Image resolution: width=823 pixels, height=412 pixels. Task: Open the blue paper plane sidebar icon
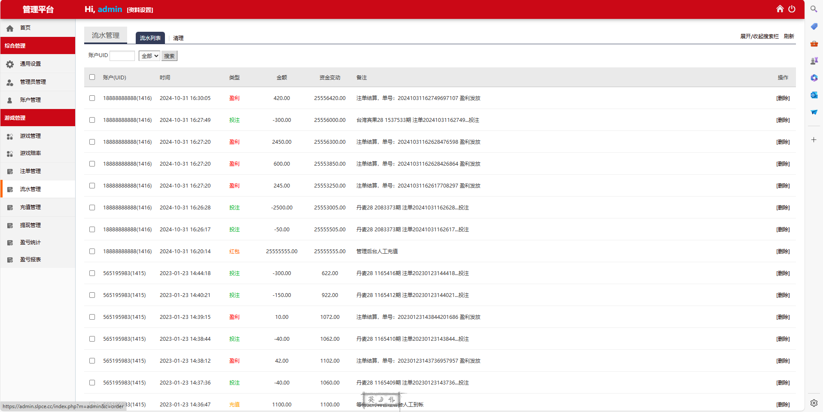(814, 112)
